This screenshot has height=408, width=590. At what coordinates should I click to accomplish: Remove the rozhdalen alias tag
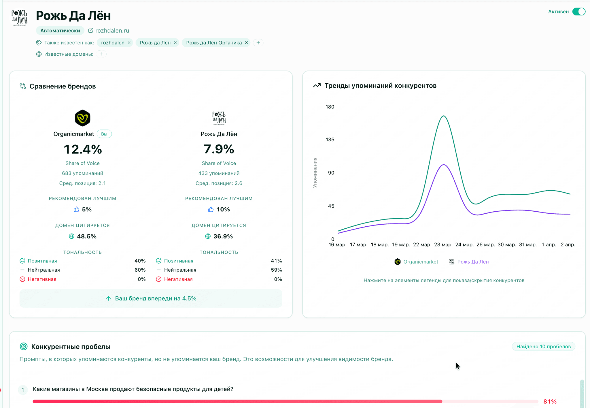129,43
